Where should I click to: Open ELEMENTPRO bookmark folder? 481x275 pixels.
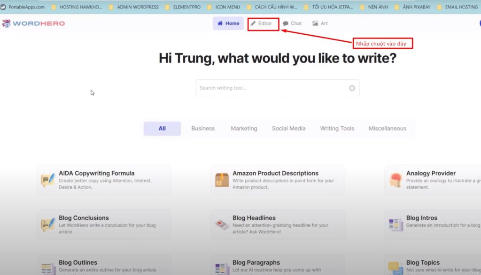coord(183,7)
